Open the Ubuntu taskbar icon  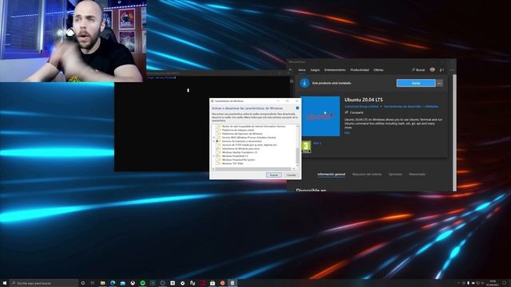coord(223,283)
